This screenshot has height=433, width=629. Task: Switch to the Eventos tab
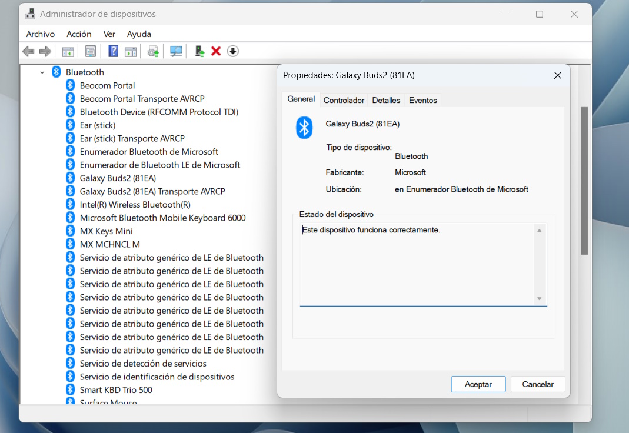(423, 100)
